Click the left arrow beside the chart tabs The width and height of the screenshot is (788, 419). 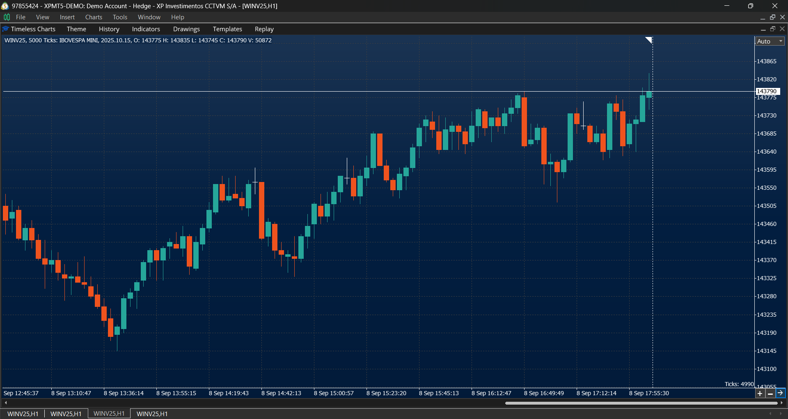(6, 403)
